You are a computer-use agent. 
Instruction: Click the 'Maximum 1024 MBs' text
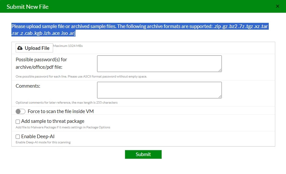(x=68, y=46)
